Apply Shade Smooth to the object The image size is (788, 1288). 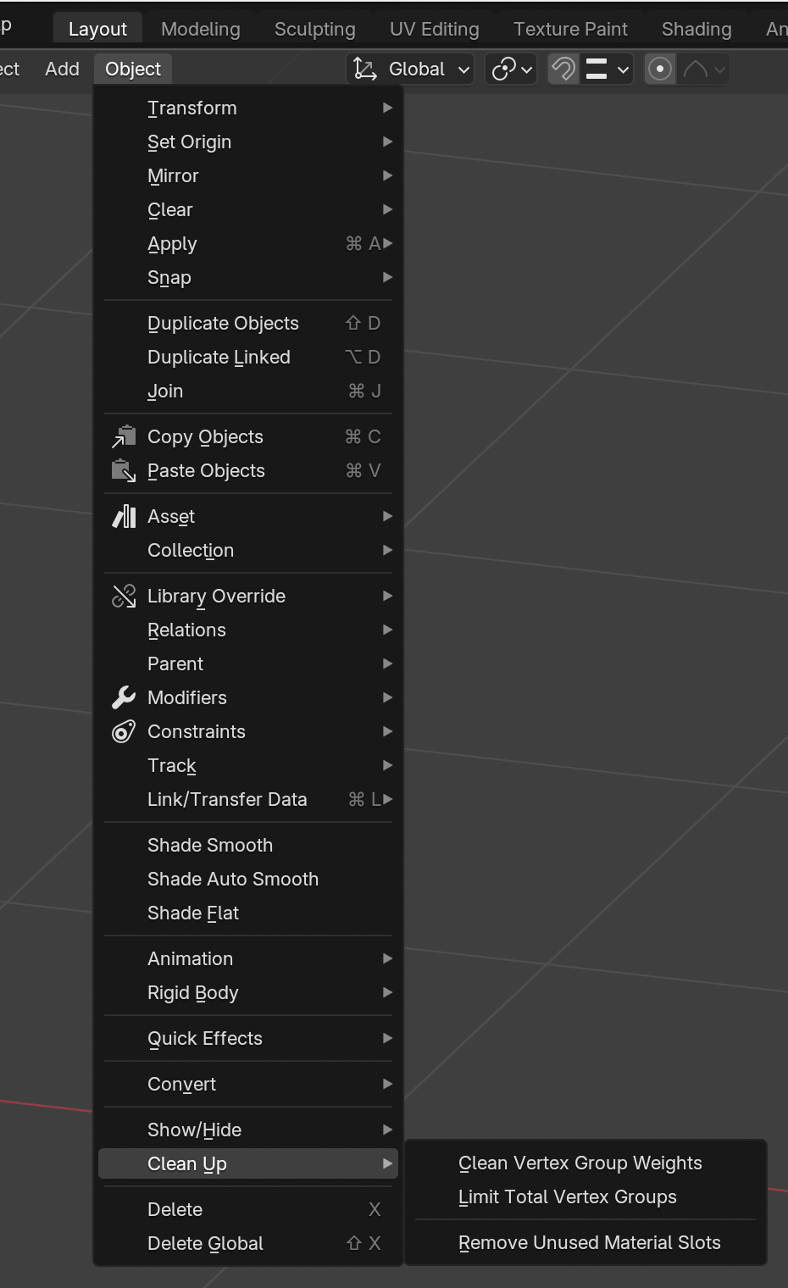[x=210, y=846]
